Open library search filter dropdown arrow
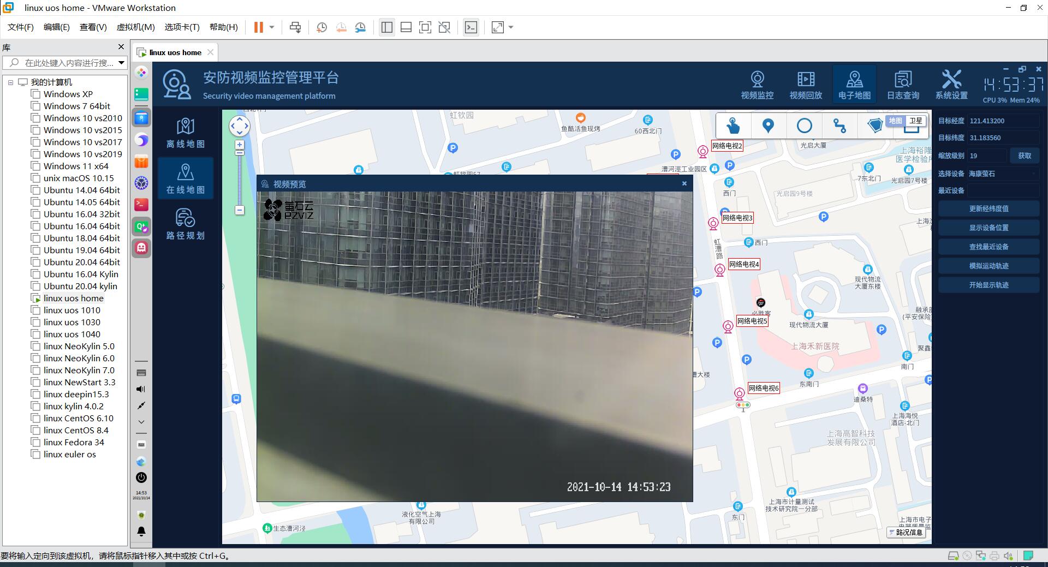The width and height of the screenshot is (1048, 567). [x=121, y=63]
